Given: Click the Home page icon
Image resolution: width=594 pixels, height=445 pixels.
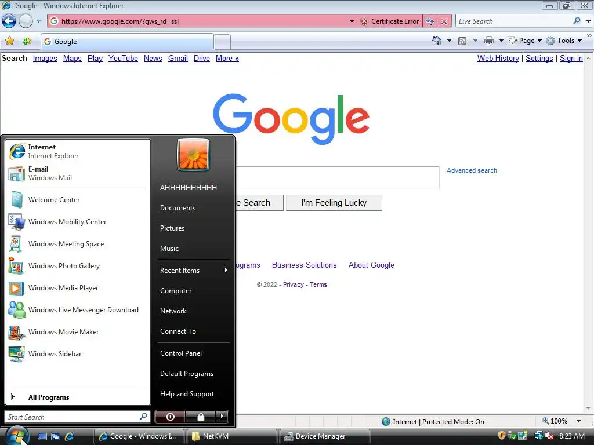Looking at the screenshot, I should tap(436, 41).
